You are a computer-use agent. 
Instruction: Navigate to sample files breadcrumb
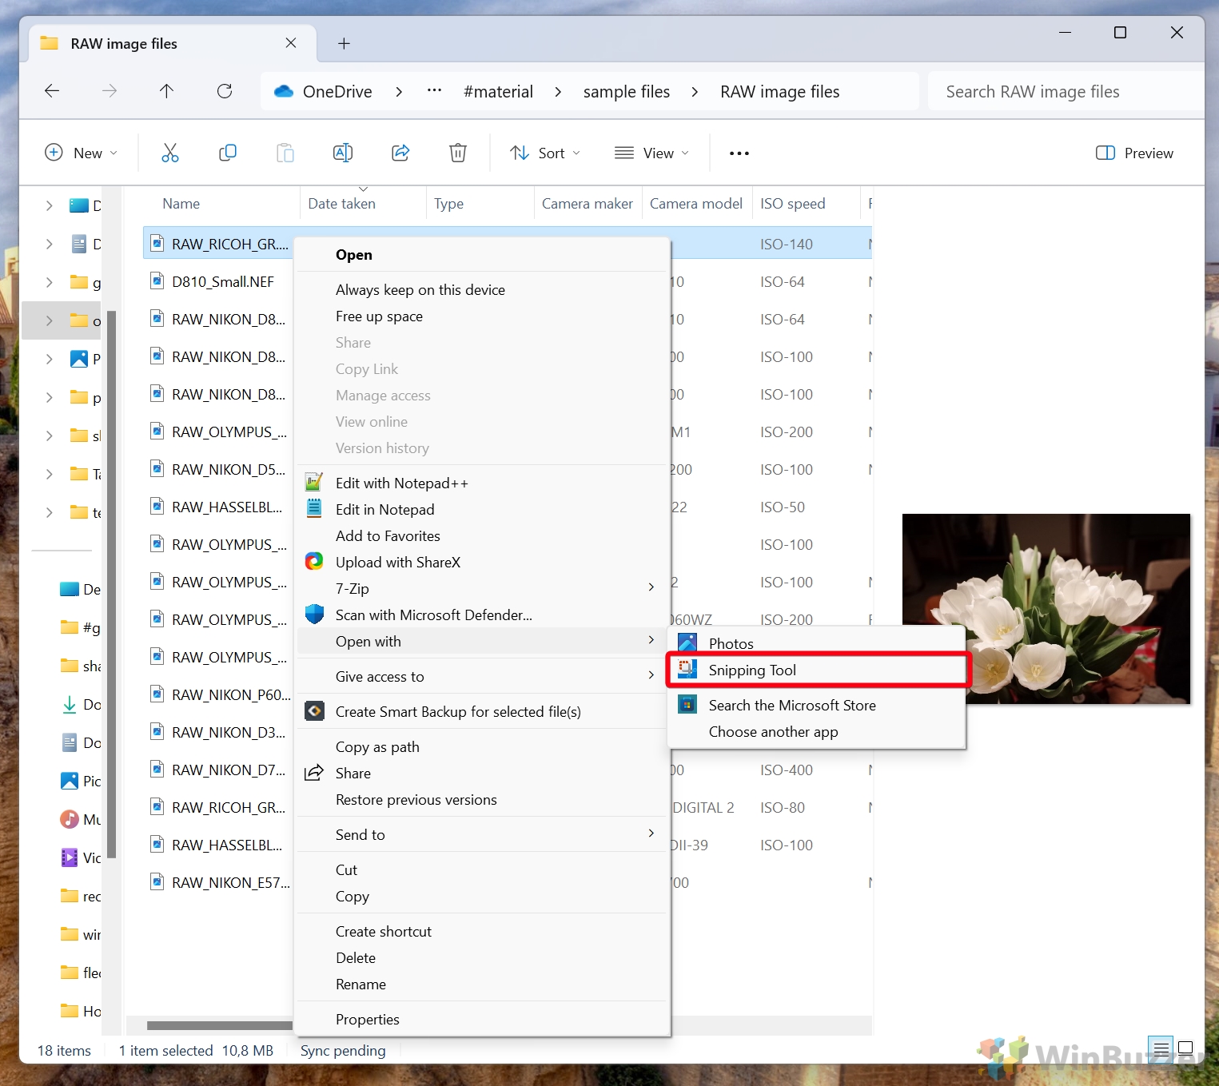click(x=627, y=92)
